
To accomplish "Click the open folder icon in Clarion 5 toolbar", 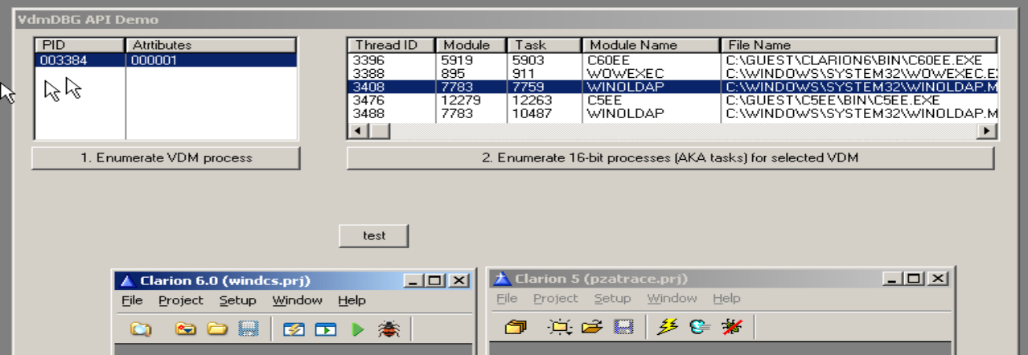I will 592,327.
